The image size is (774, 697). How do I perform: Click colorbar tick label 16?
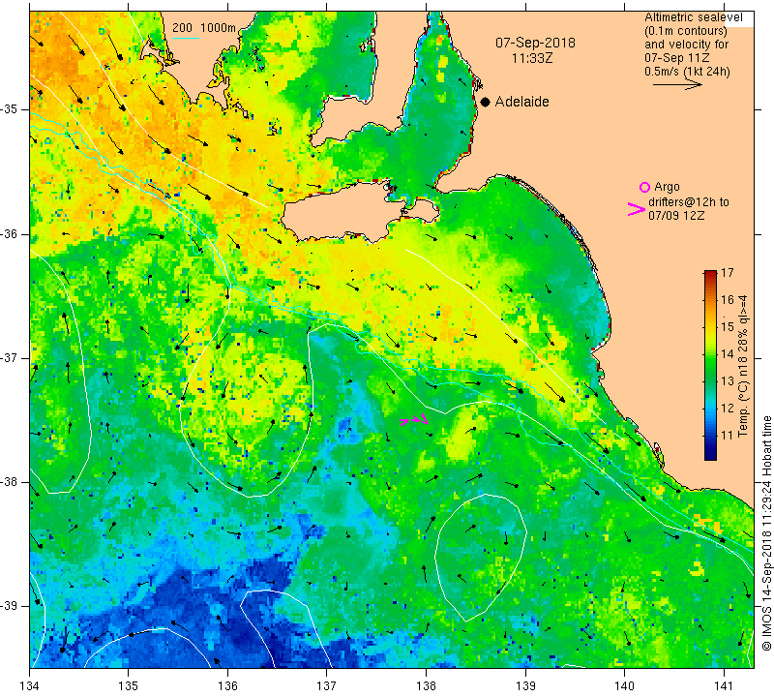point(728,300)
